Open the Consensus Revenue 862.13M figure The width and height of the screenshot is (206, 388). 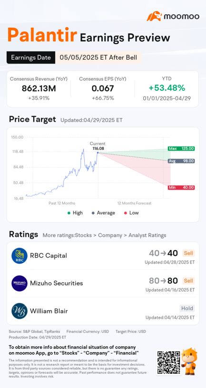pyautogui.click(x=39, y=88)
